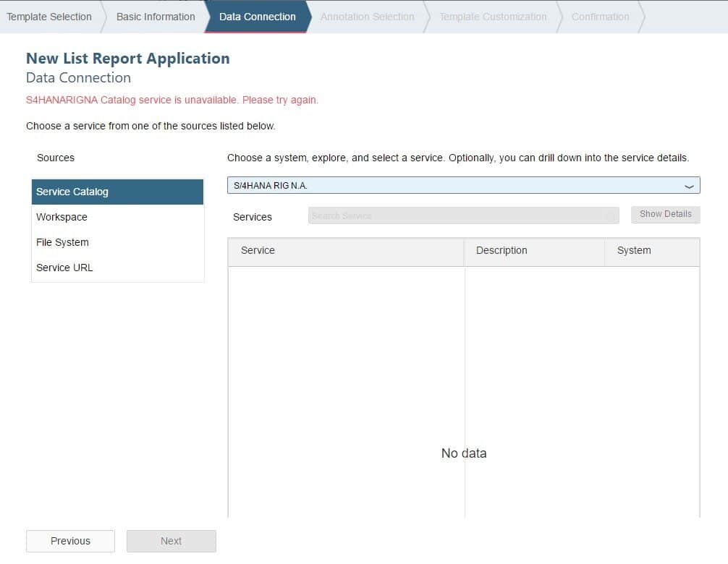Click the Description column header

click(534, 250)
